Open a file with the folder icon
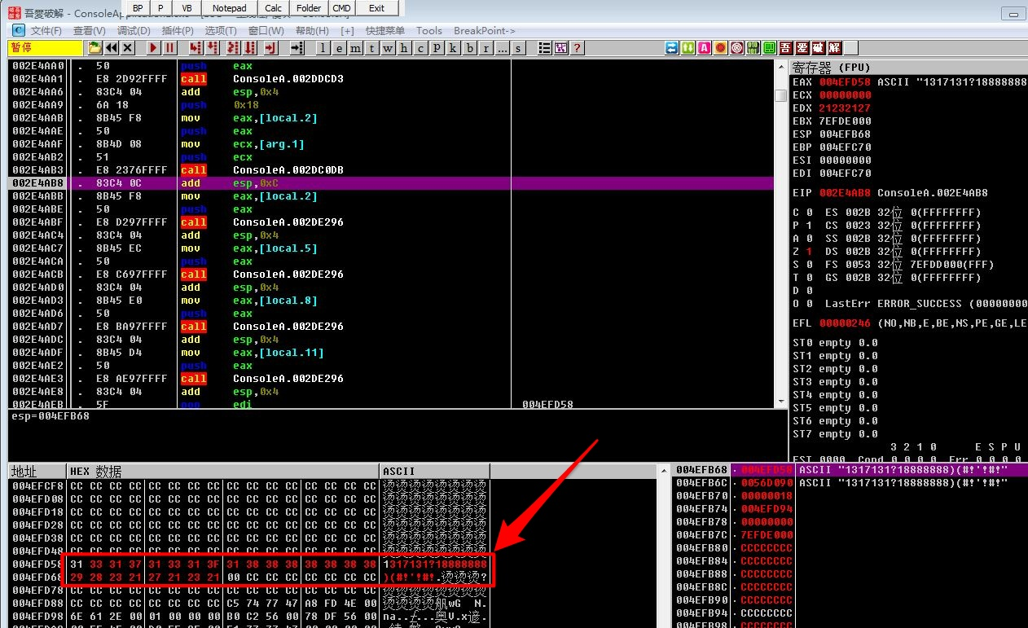The image size is (1028, 628). tap(95, 48)
